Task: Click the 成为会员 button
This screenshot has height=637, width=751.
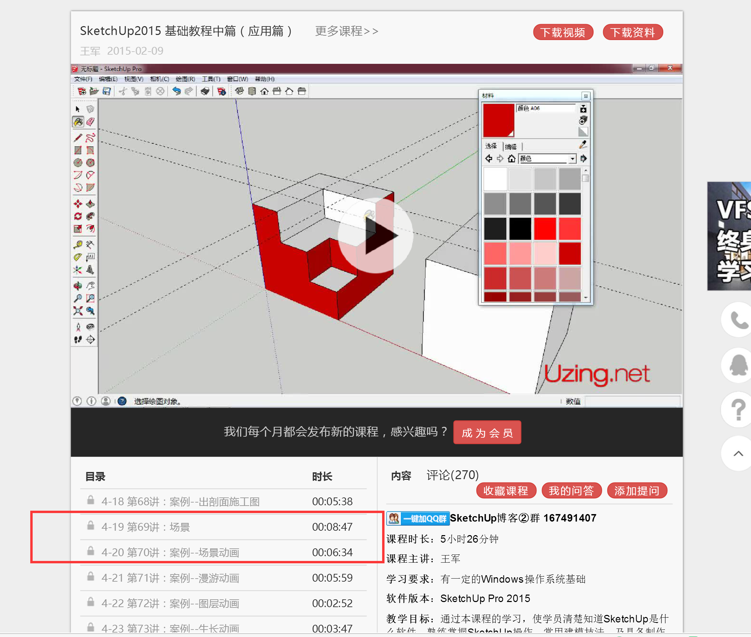Action: pyautogui.click(x=487, y=433)
